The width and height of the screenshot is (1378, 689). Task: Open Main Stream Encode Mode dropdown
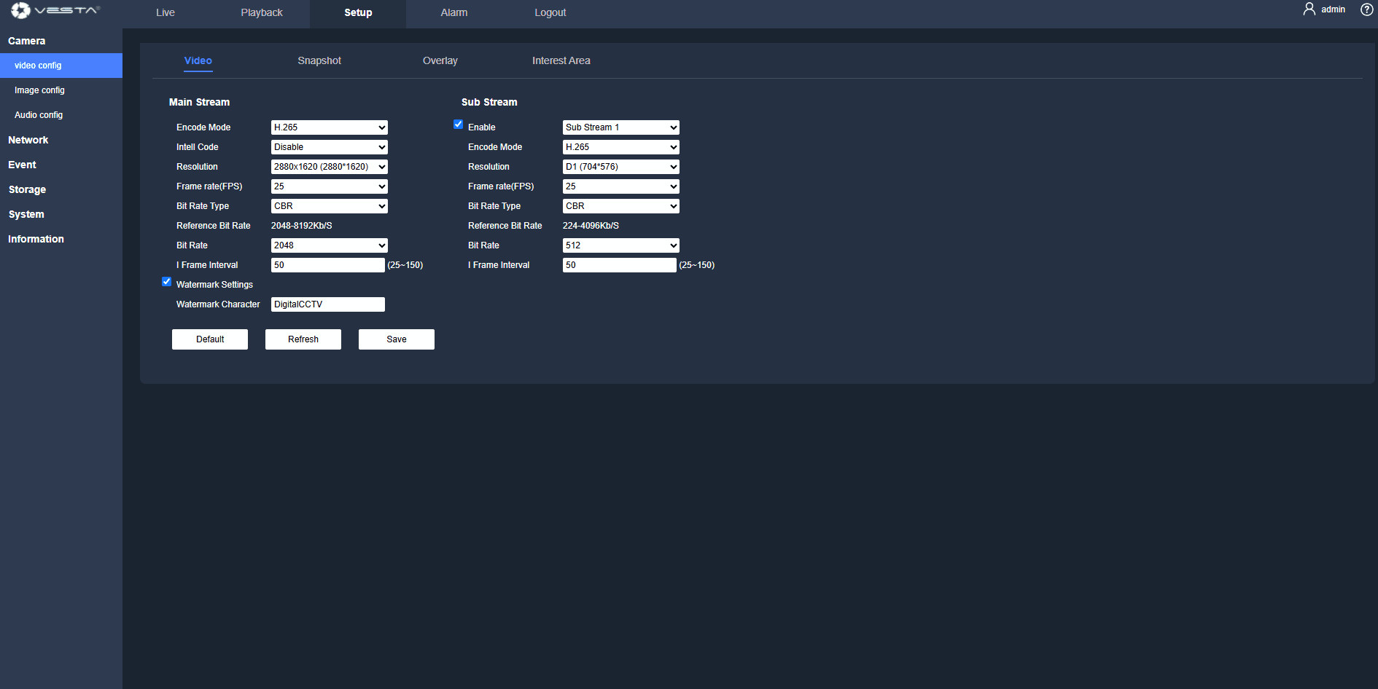[x=329, y=127]
